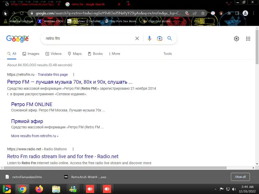Reload the page with the refresh icon
The image size is (259, 194).
(22, 13)
